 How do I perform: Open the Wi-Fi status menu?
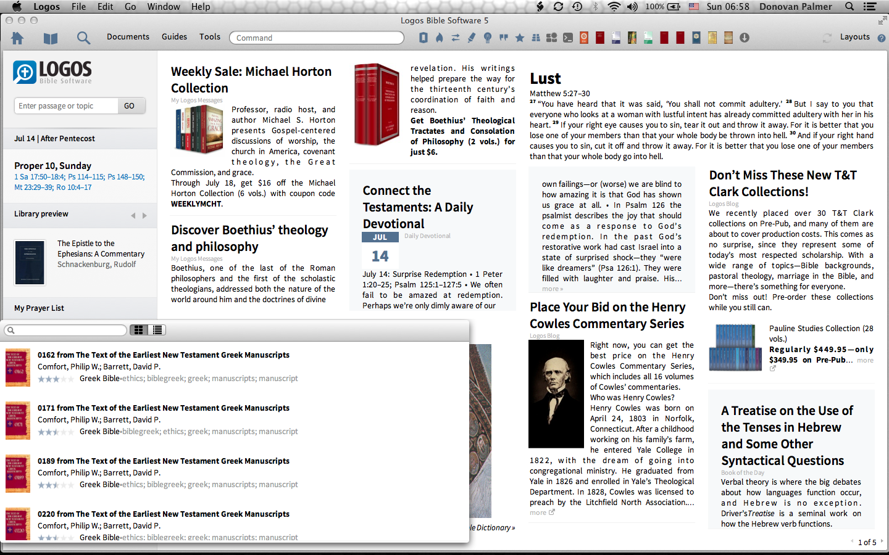tap(614, 7)
